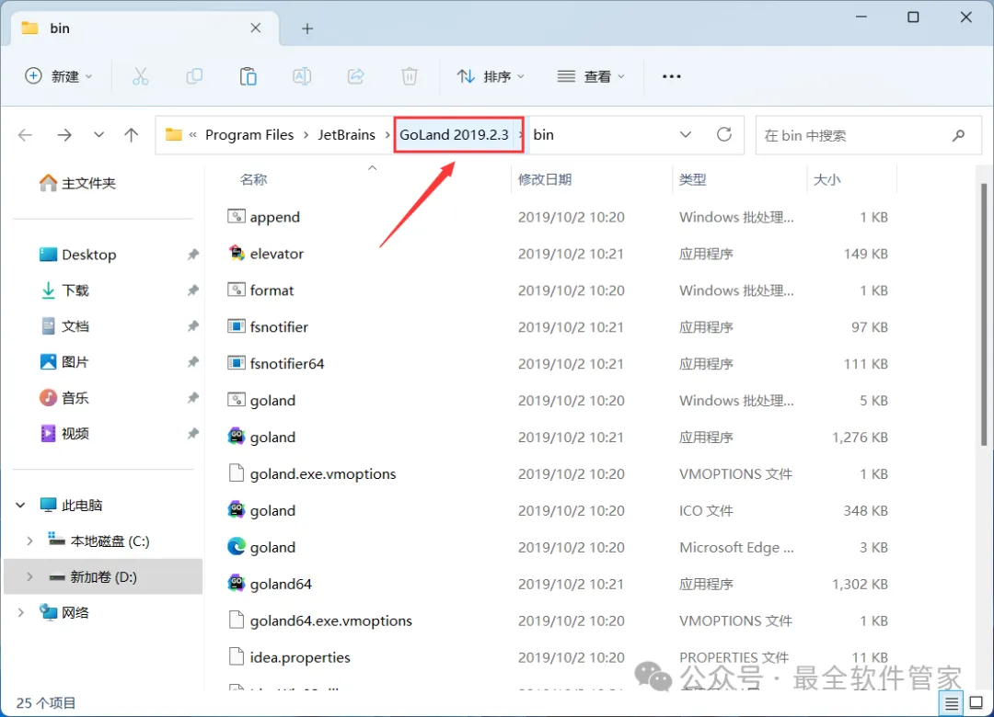
Task: Unpin 文档 using its pin icon
Action: [192, 326]
